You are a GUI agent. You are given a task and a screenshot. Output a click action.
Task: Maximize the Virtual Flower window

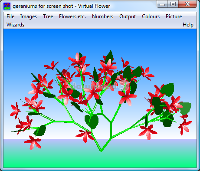click(173, 4)
